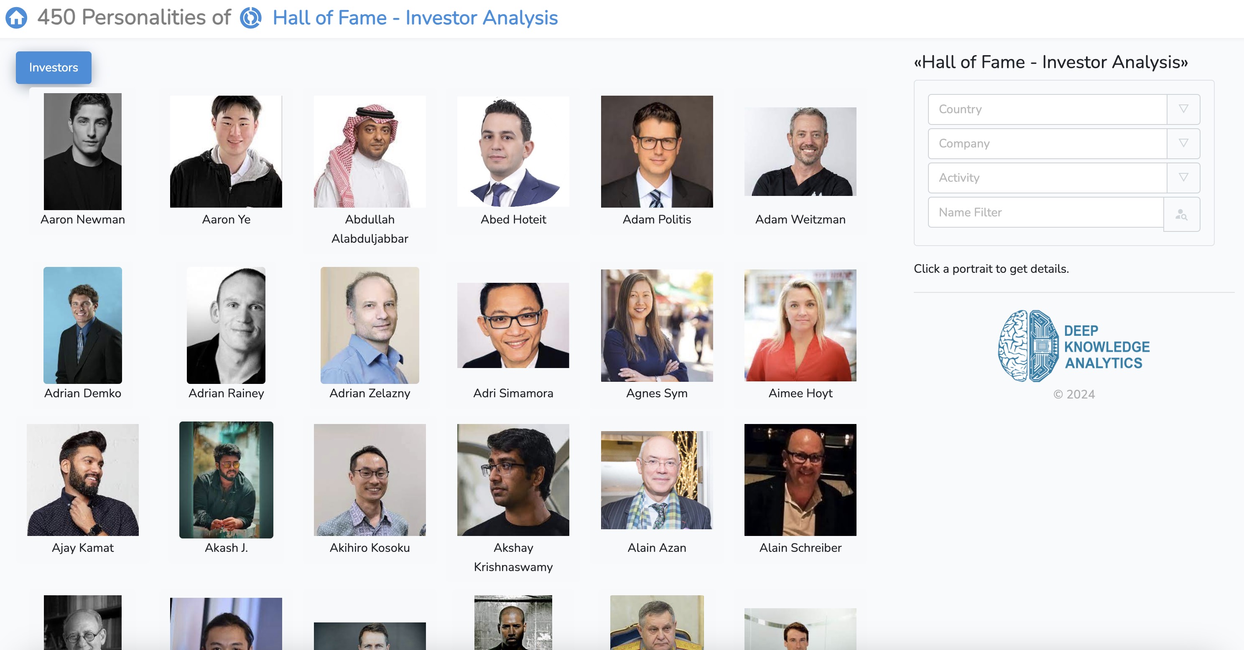Expand the Company dropdown arrow
Viewport: 1244px width, 650px height.
[1183, 143]
